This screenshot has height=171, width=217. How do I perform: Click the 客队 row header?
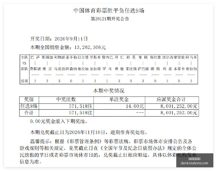(24, 69)
